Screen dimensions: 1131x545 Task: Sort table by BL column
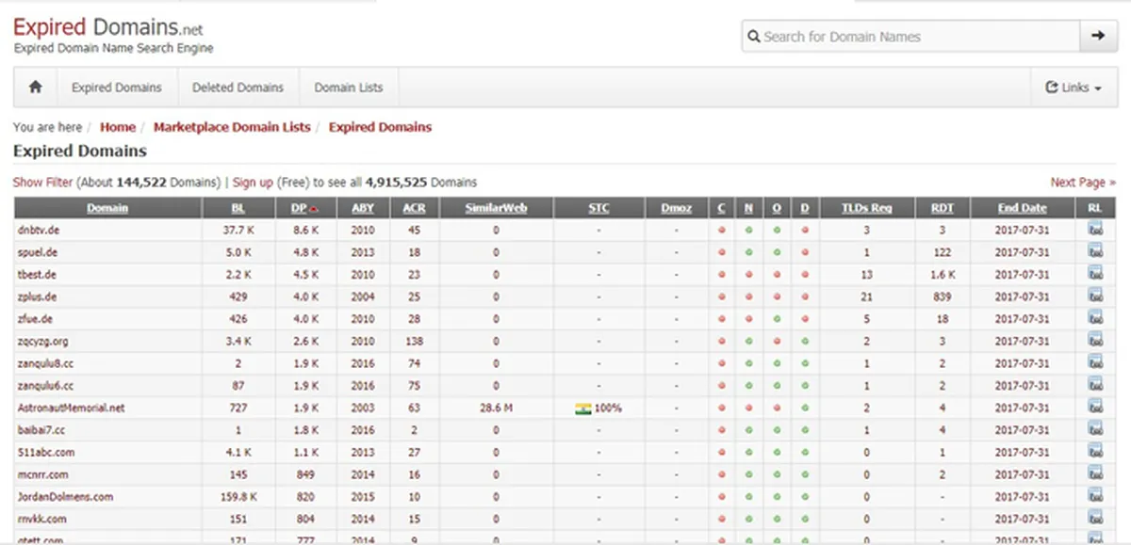238,208
